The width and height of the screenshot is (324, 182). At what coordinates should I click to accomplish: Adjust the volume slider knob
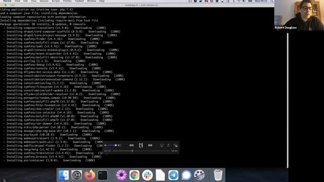(115, 145)
